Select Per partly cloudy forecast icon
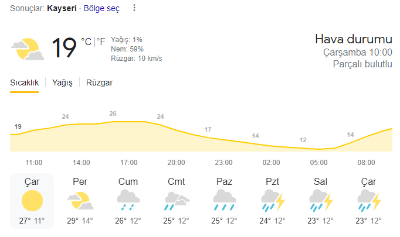 coord(80,201)
